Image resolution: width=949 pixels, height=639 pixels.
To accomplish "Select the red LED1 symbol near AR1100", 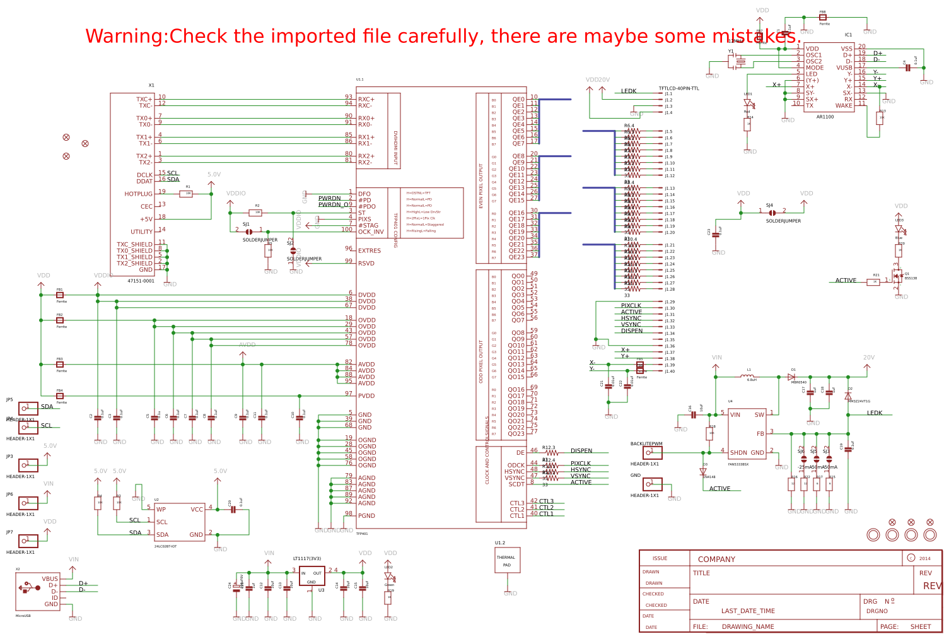I will coord(747,101).
